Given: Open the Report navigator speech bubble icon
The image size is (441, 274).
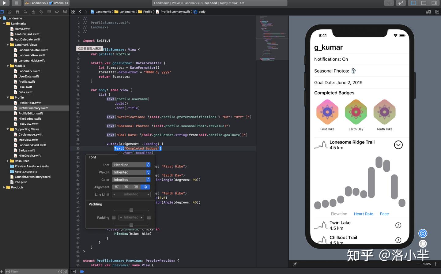Looking at the screenshot, I should click(65, 11).
